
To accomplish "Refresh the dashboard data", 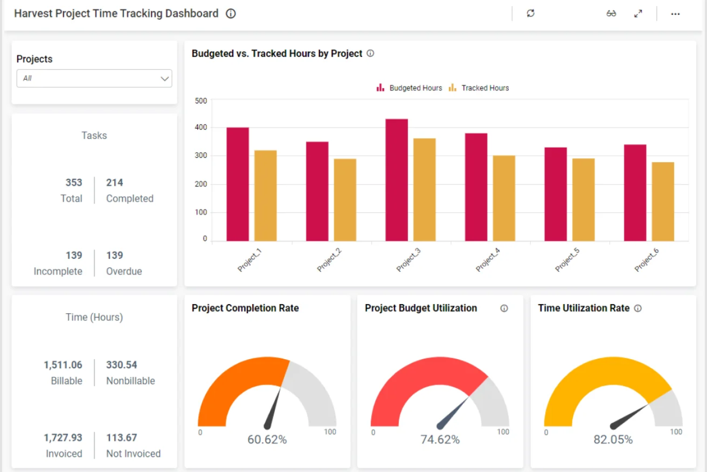I will [531, 13].
